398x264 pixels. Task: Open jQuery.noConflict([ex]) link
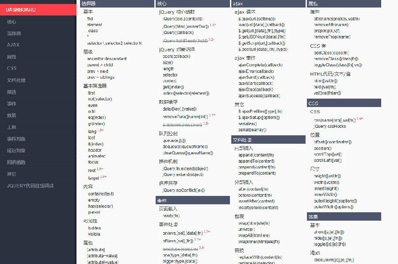pos(184,190)
